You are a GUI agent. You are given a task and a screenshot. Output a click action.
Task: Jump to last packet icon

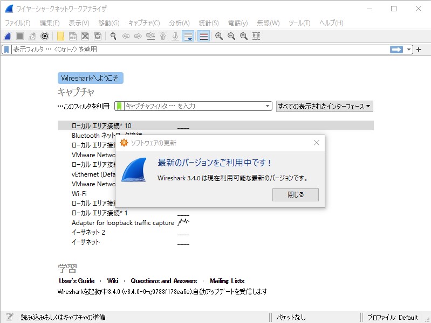point(175,36)
